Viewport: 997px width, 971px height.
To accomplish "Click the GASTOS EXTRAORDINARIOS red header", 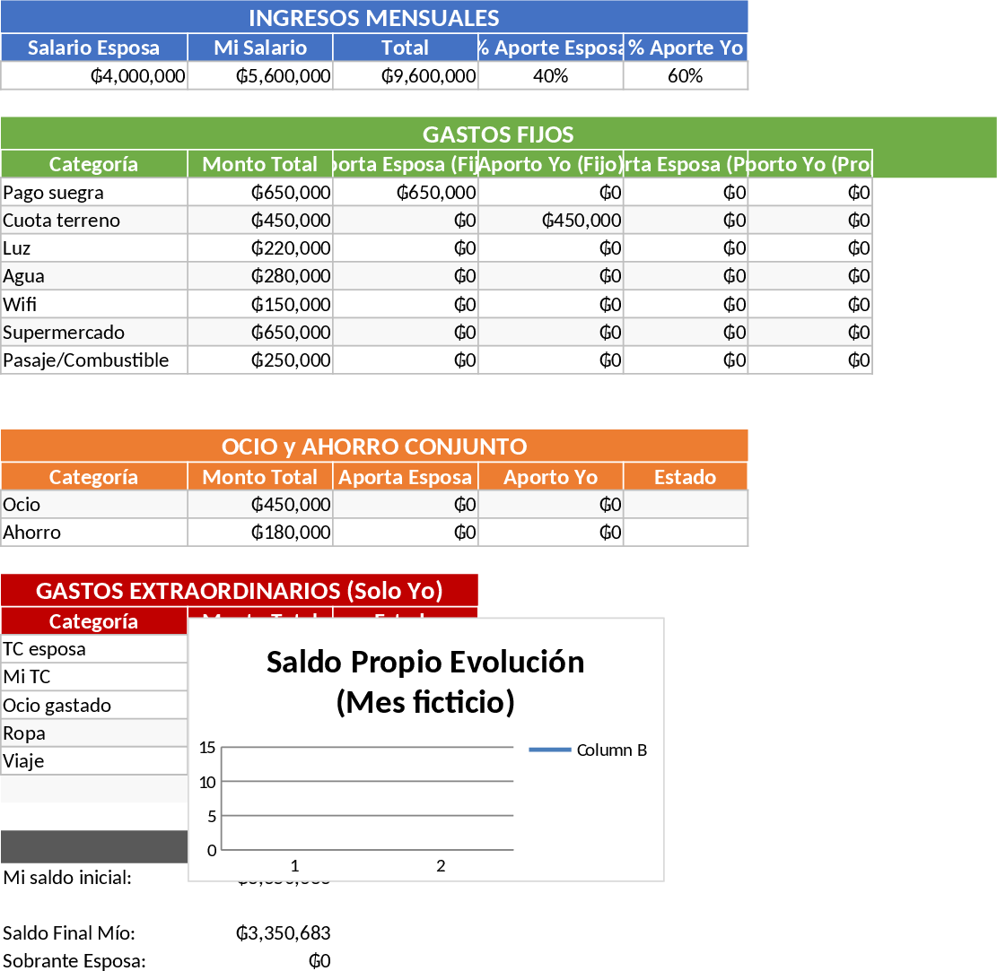I will (240, 591).
